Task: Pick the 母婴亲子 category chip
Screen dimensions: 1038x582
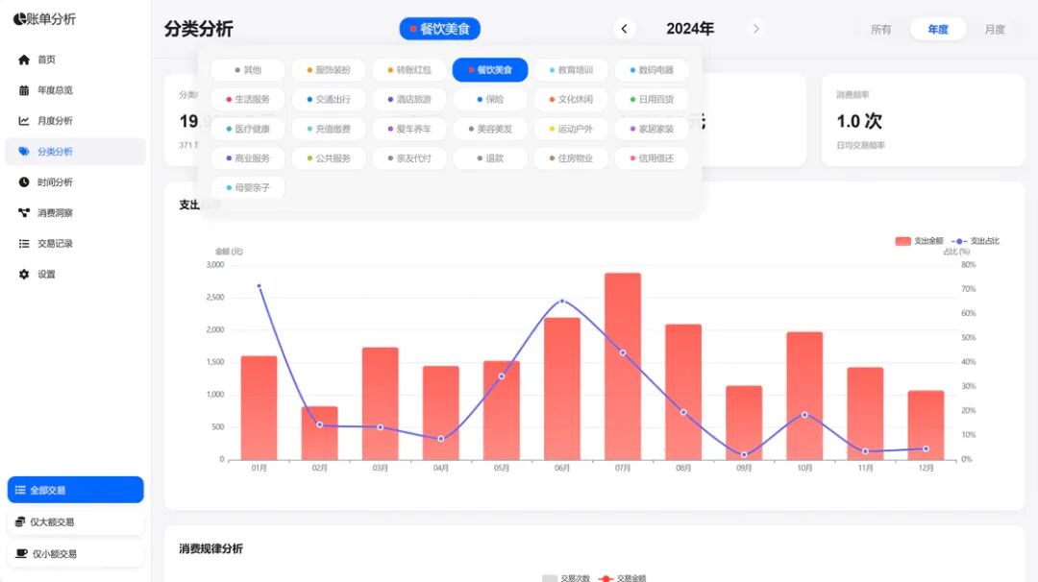Action: [x=248, y=188]
